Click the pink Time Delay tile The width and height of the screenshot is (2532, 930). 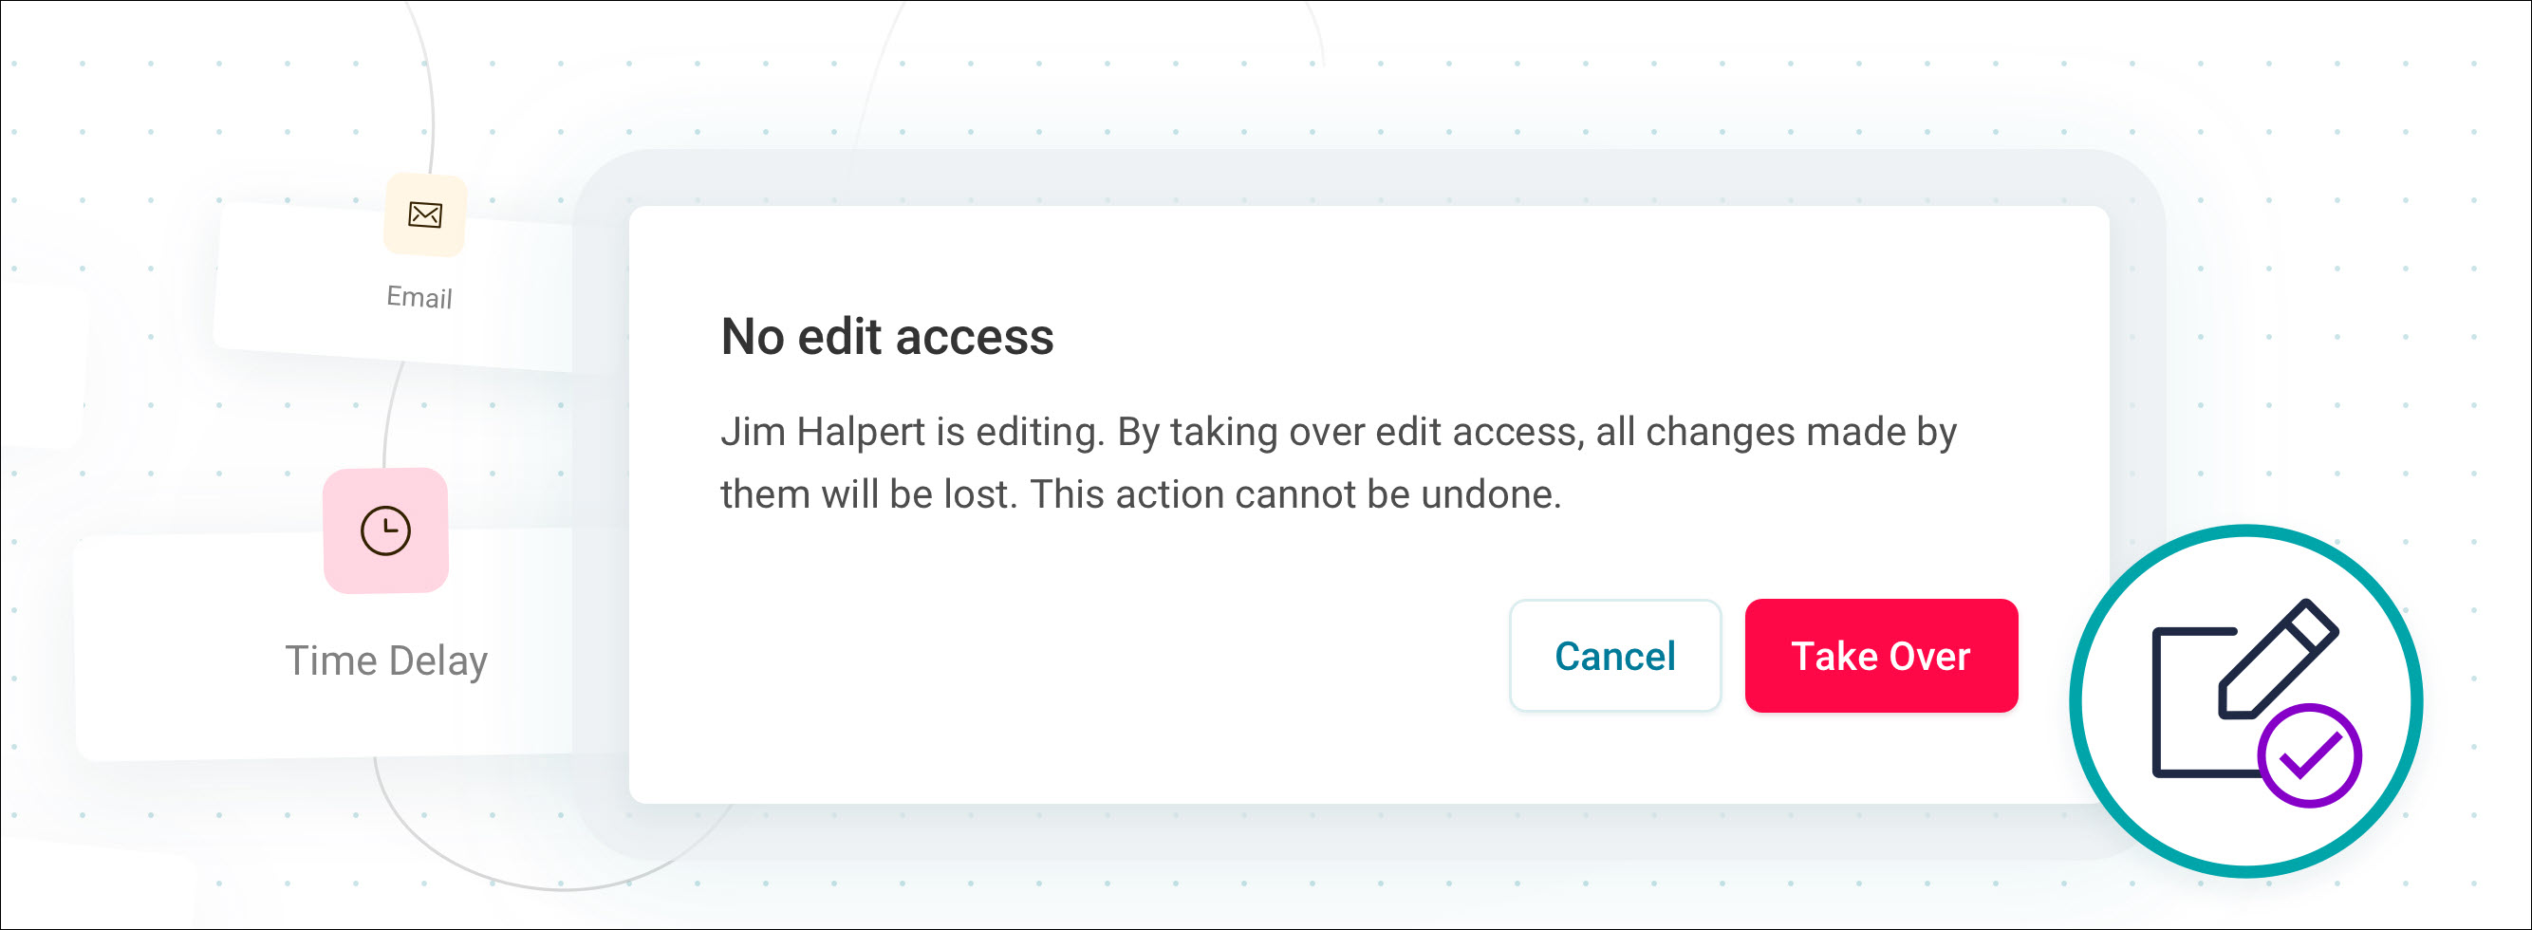coord(385,530)
